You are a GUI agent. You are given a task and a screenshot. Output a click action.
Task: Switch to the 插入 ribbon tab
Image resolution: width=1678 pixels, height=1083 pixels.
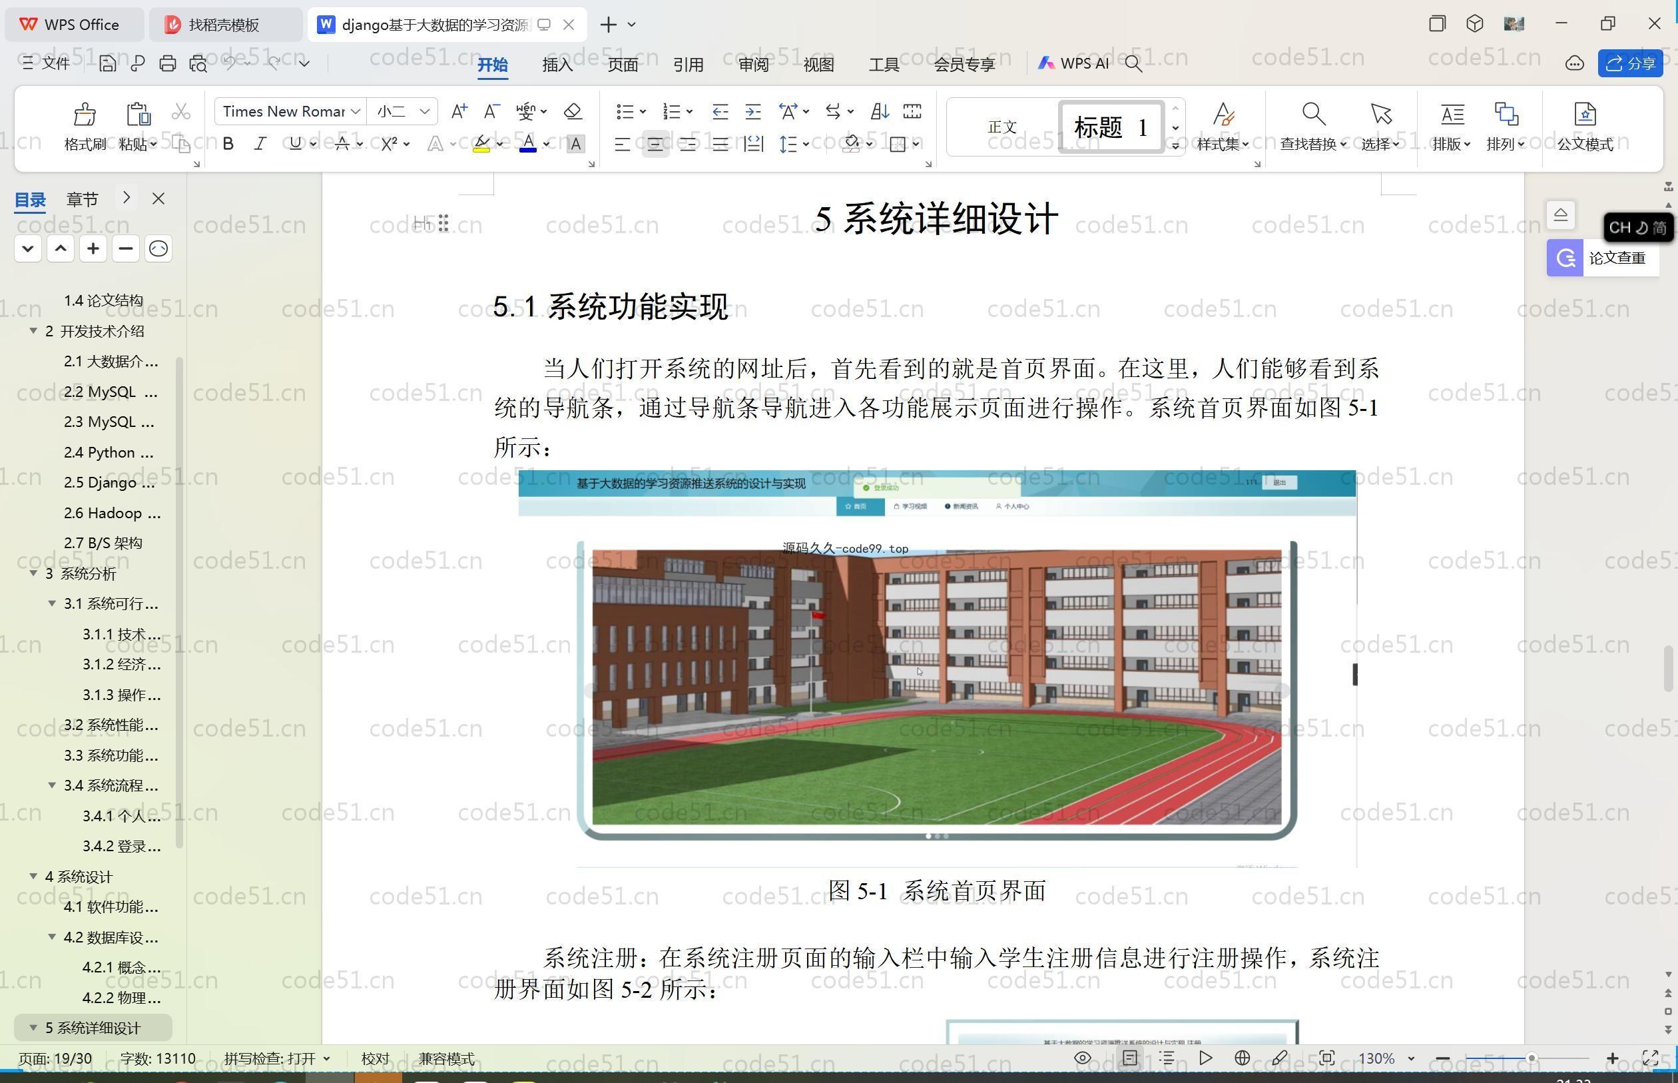tap(557, 65)
